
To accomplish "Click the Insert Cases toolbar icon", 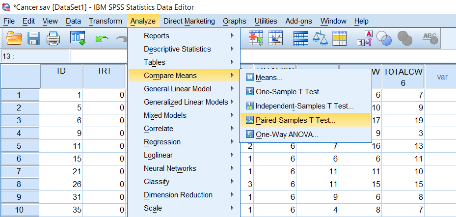I will 256,38.
